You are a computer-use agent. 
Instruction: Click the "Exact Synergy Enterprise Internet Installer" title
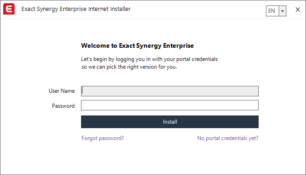[76, 9]
